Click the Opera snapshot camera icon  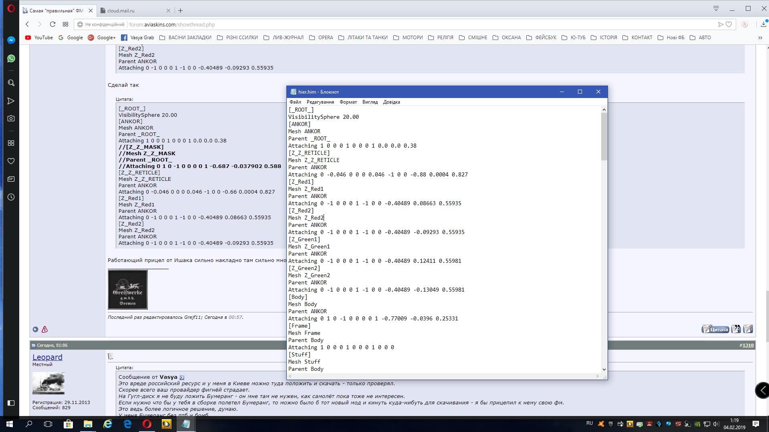click(x=11, y=118)
